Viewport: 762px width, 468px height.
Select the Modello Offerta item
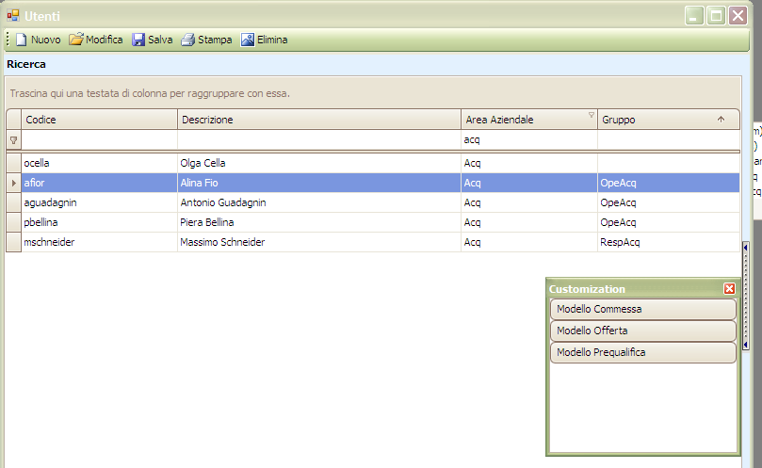coord(642,331)
